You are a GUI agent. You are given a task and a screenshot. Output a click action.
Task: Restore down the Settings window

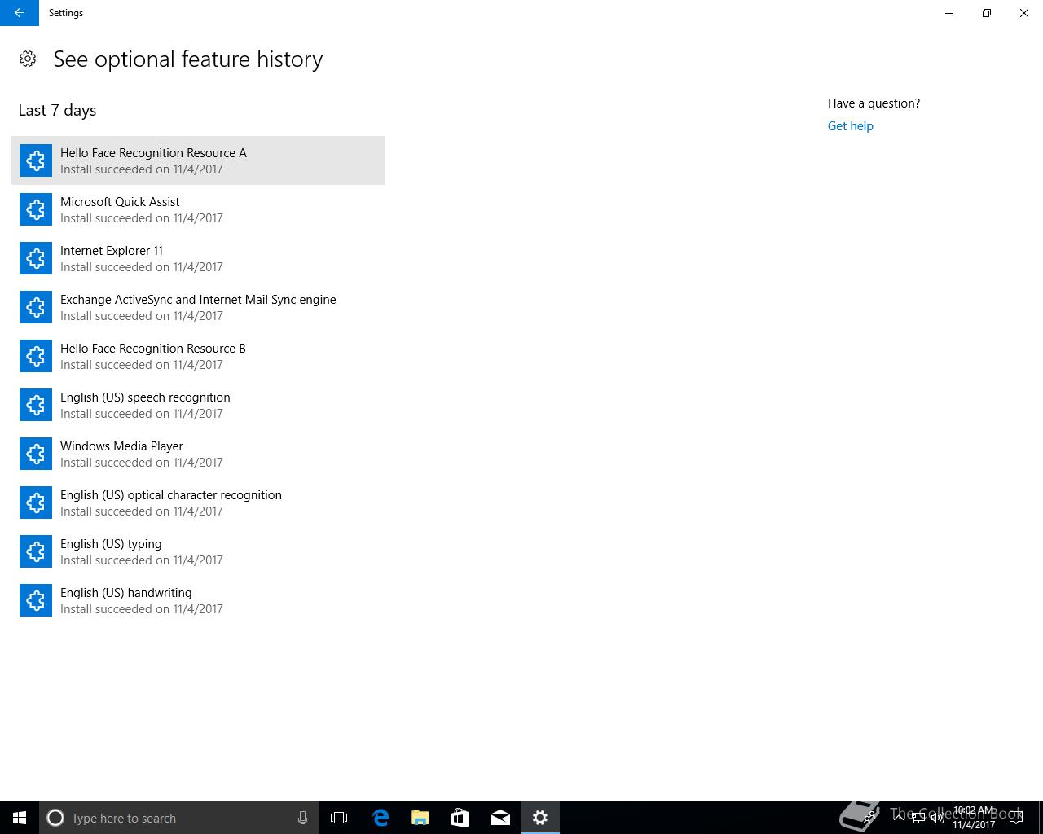pos(987,13)
